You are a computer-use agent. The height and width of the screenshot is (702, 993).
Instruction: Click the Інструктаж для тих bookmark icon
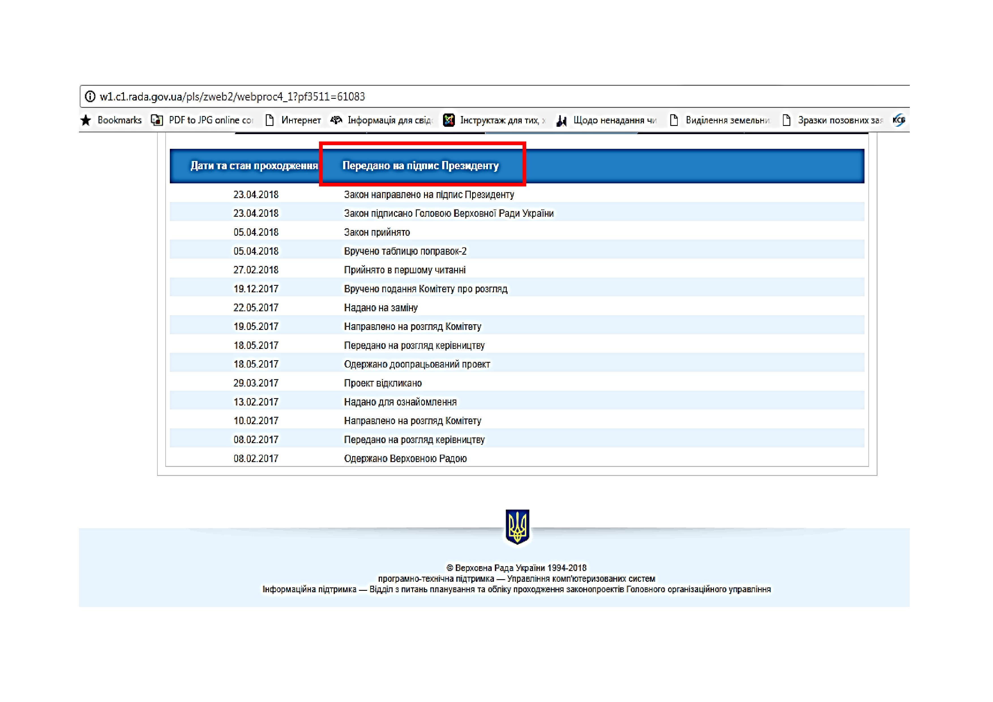(449, 120)
